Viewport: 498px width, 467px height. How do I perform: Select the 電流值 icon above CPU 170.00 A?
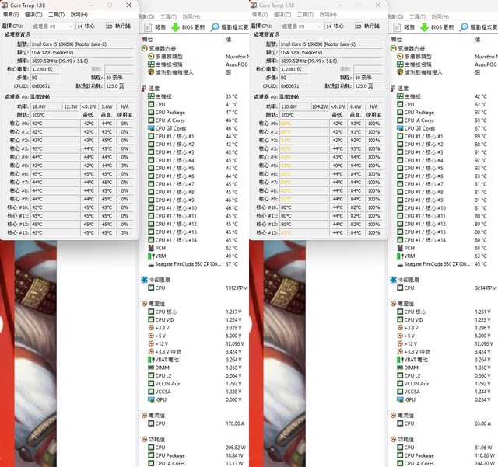[146, 416]
